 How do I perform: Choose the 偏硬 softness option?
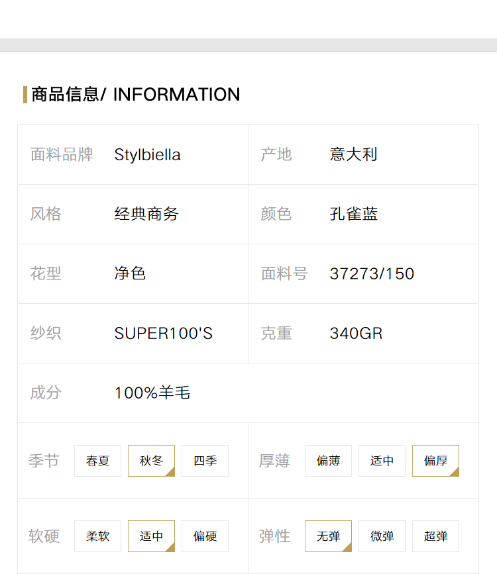point(205,536)
